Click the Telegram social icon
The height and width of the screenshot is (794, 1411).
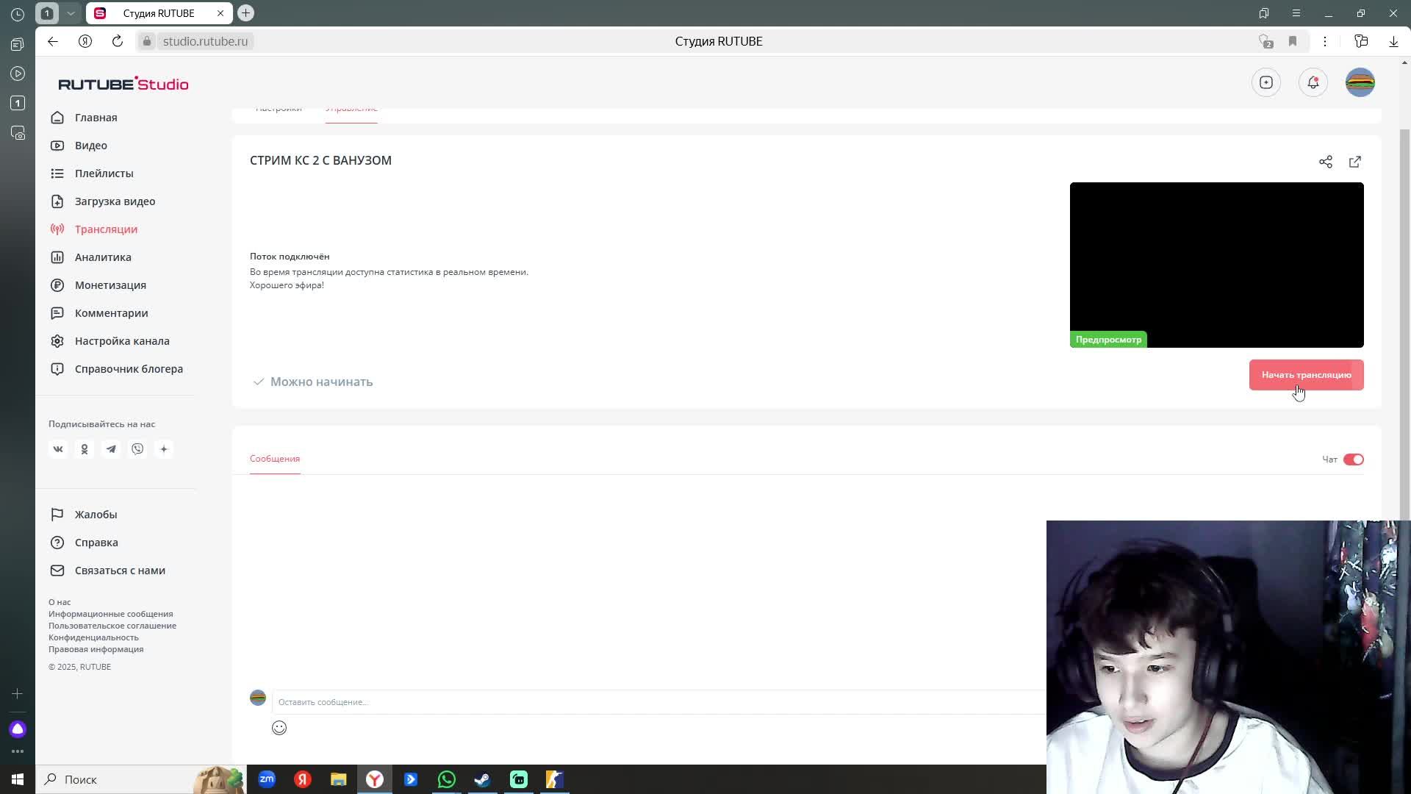(x=111, y=449)
